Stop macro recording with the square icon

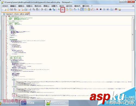click(x=101, y=9)
